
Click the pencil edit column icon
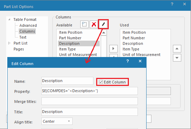[103, 24]
